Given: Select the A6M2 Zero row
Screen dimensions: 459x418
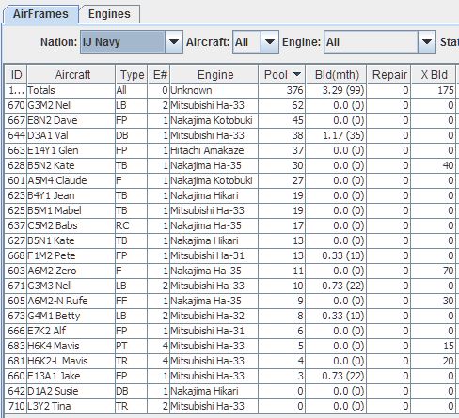Looking at the screenshot, I should [x=230, y=271].
